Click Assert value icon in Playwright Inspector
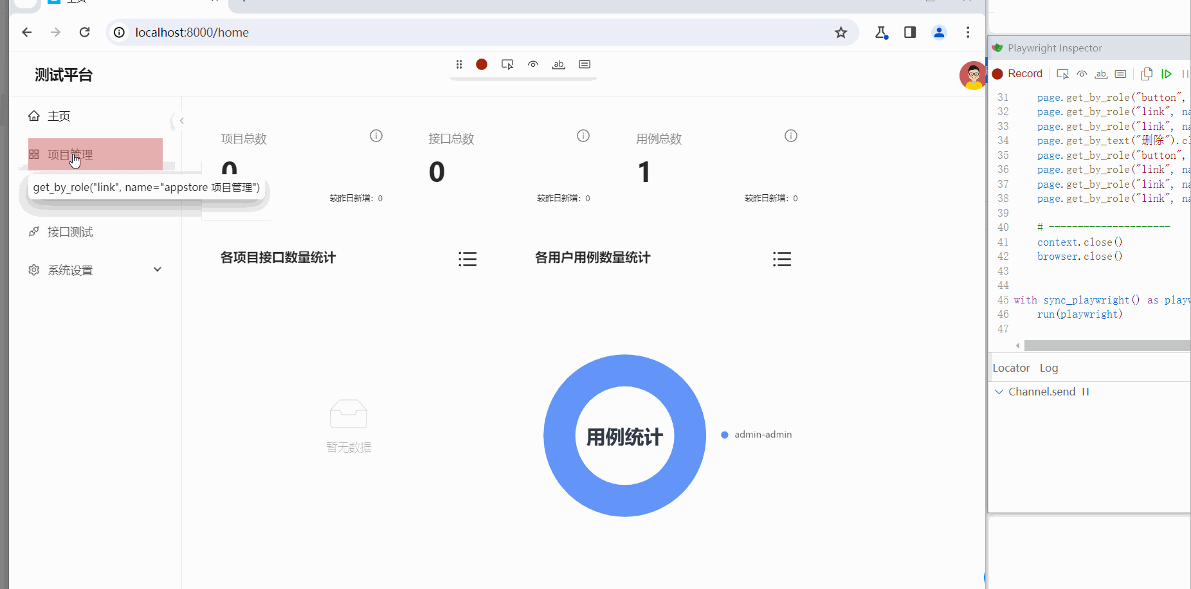The image size is (1191, 589). coord(1120,74)
